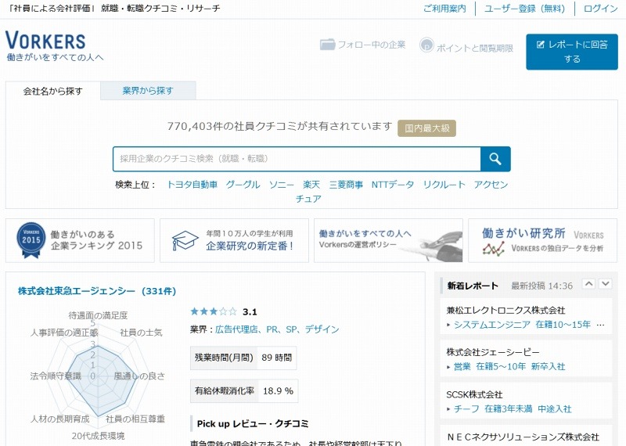Open ユーザー登録（無料） link

(x=524, y=9)
